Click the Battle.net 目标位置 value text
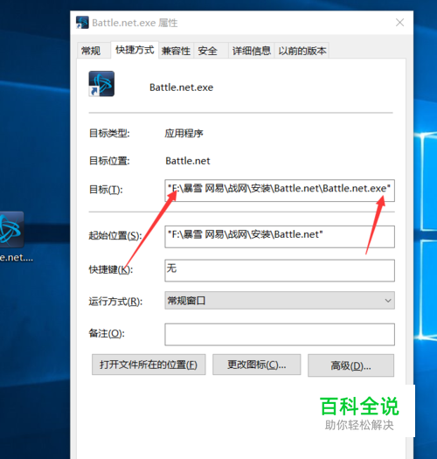Viewport: 437px width, 459px height. (188, 161)
